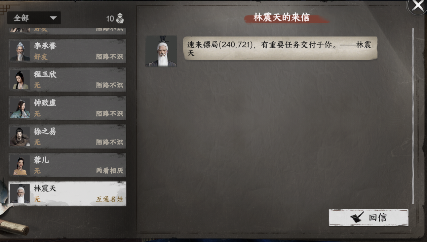
Task: Click the dropdown arrow beside 全部
Action: point(53,18)
